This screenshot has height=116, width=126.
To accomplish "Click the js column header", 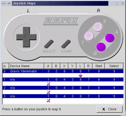I will [6, 66].
